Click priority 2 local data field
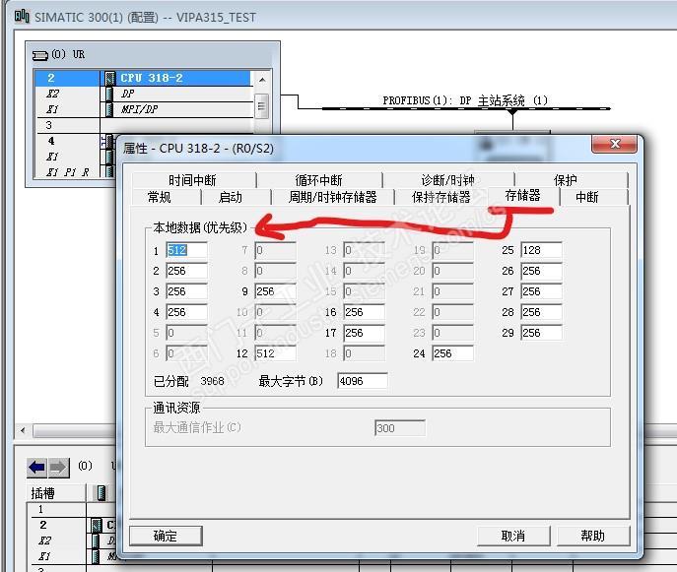This screenshot has width=677, height=572. click(186, 271)
